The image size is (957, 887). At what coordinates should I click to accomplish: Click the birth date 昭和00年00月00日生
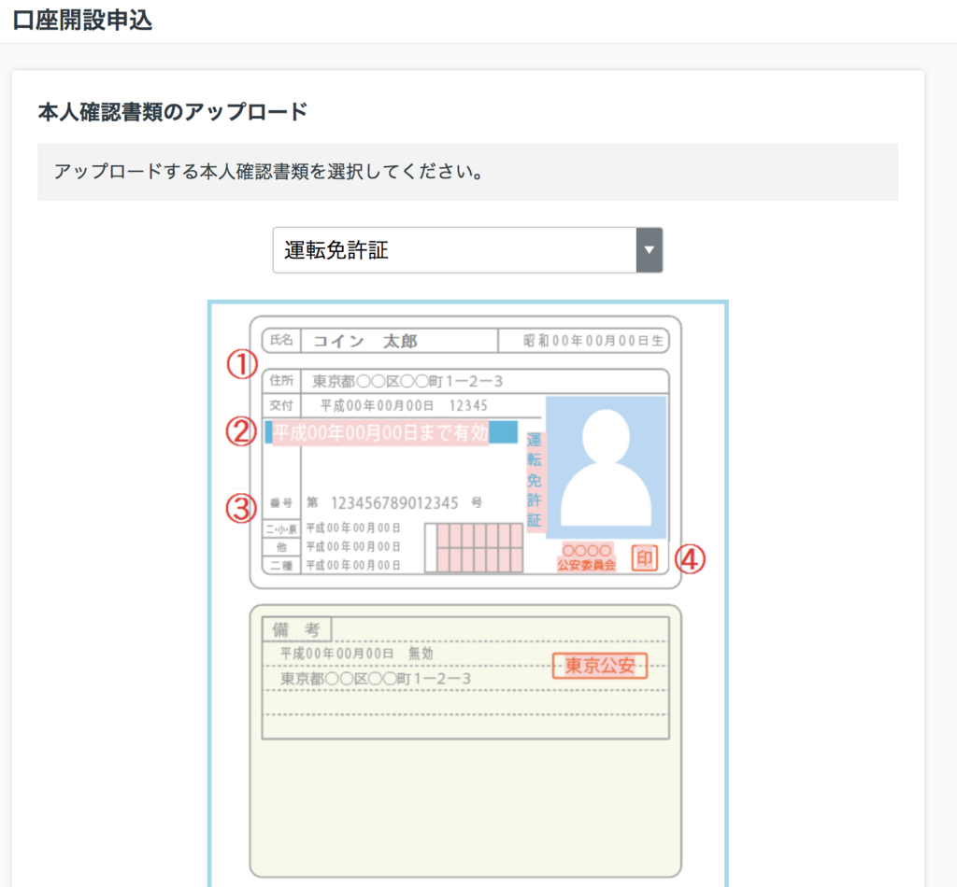593,341
